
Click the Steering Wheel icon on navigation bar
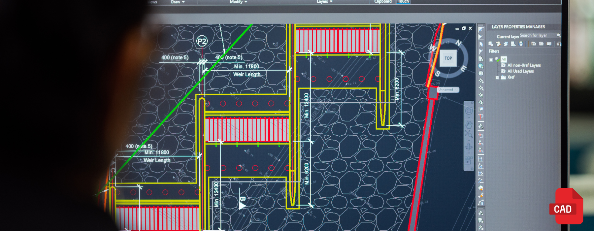(469, 111)
